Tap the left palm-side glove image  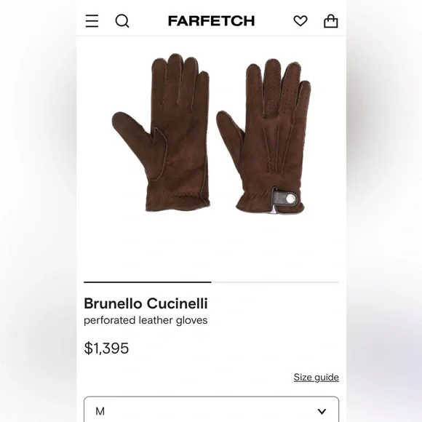(161, 132)
